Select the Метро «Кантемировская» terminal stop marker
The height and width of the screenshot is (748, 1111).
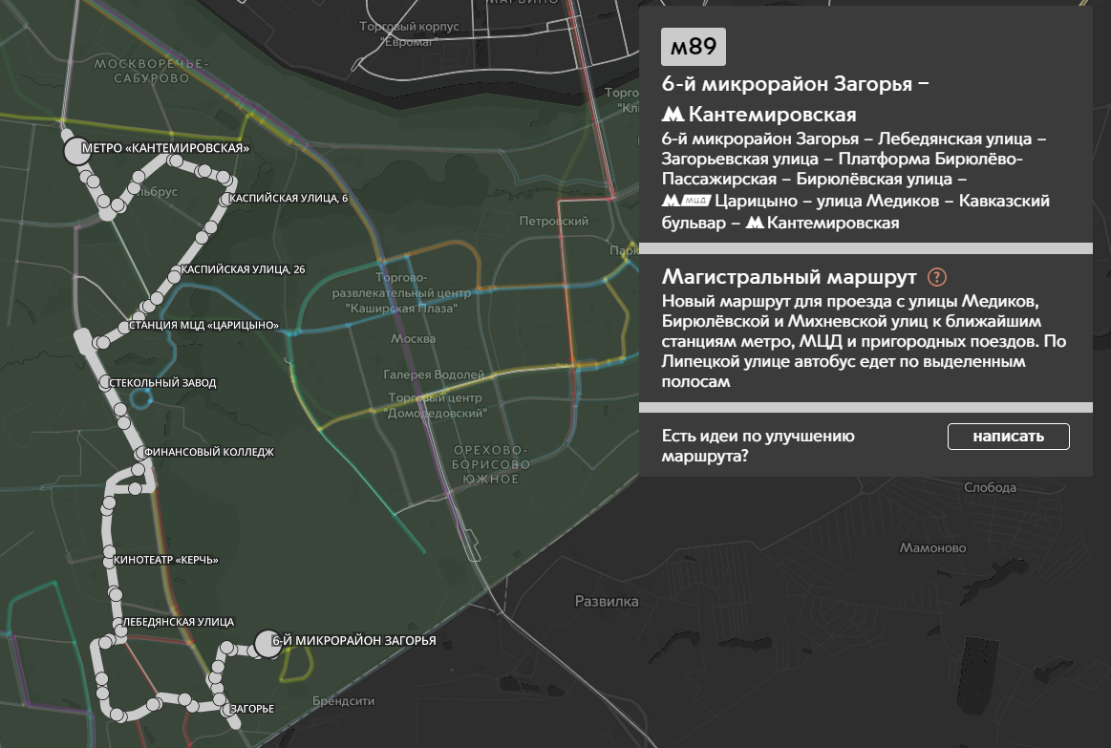pyautogui.click(x=75, y=151)
